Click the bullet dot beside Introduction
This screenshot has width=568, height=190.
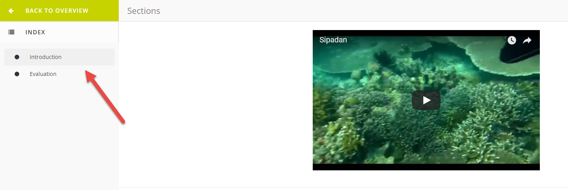pyautogui.click(x=17, y=57)
